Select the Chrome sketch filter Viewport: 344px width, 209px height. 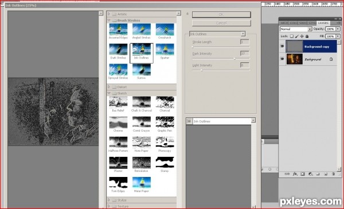[118, 123]
